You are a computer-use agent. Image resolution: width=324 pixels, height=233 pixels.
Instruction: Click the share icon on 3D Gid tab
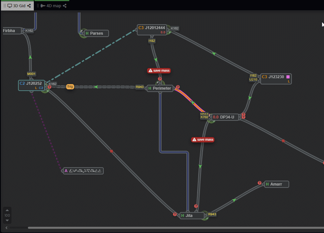pos(29,6)
